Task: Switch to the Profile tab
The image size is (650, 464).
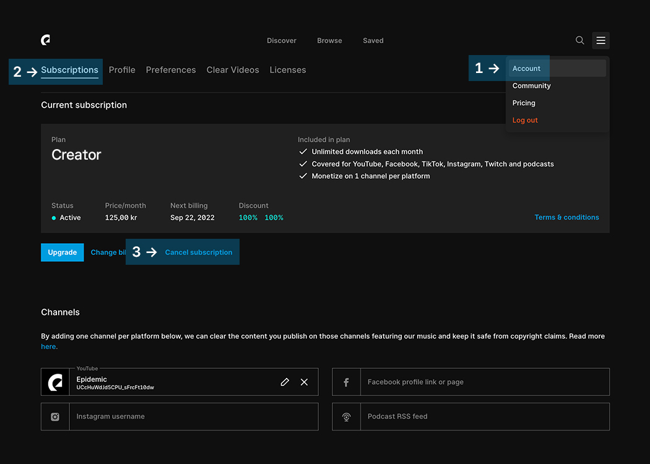Action: tap(122, 70)
